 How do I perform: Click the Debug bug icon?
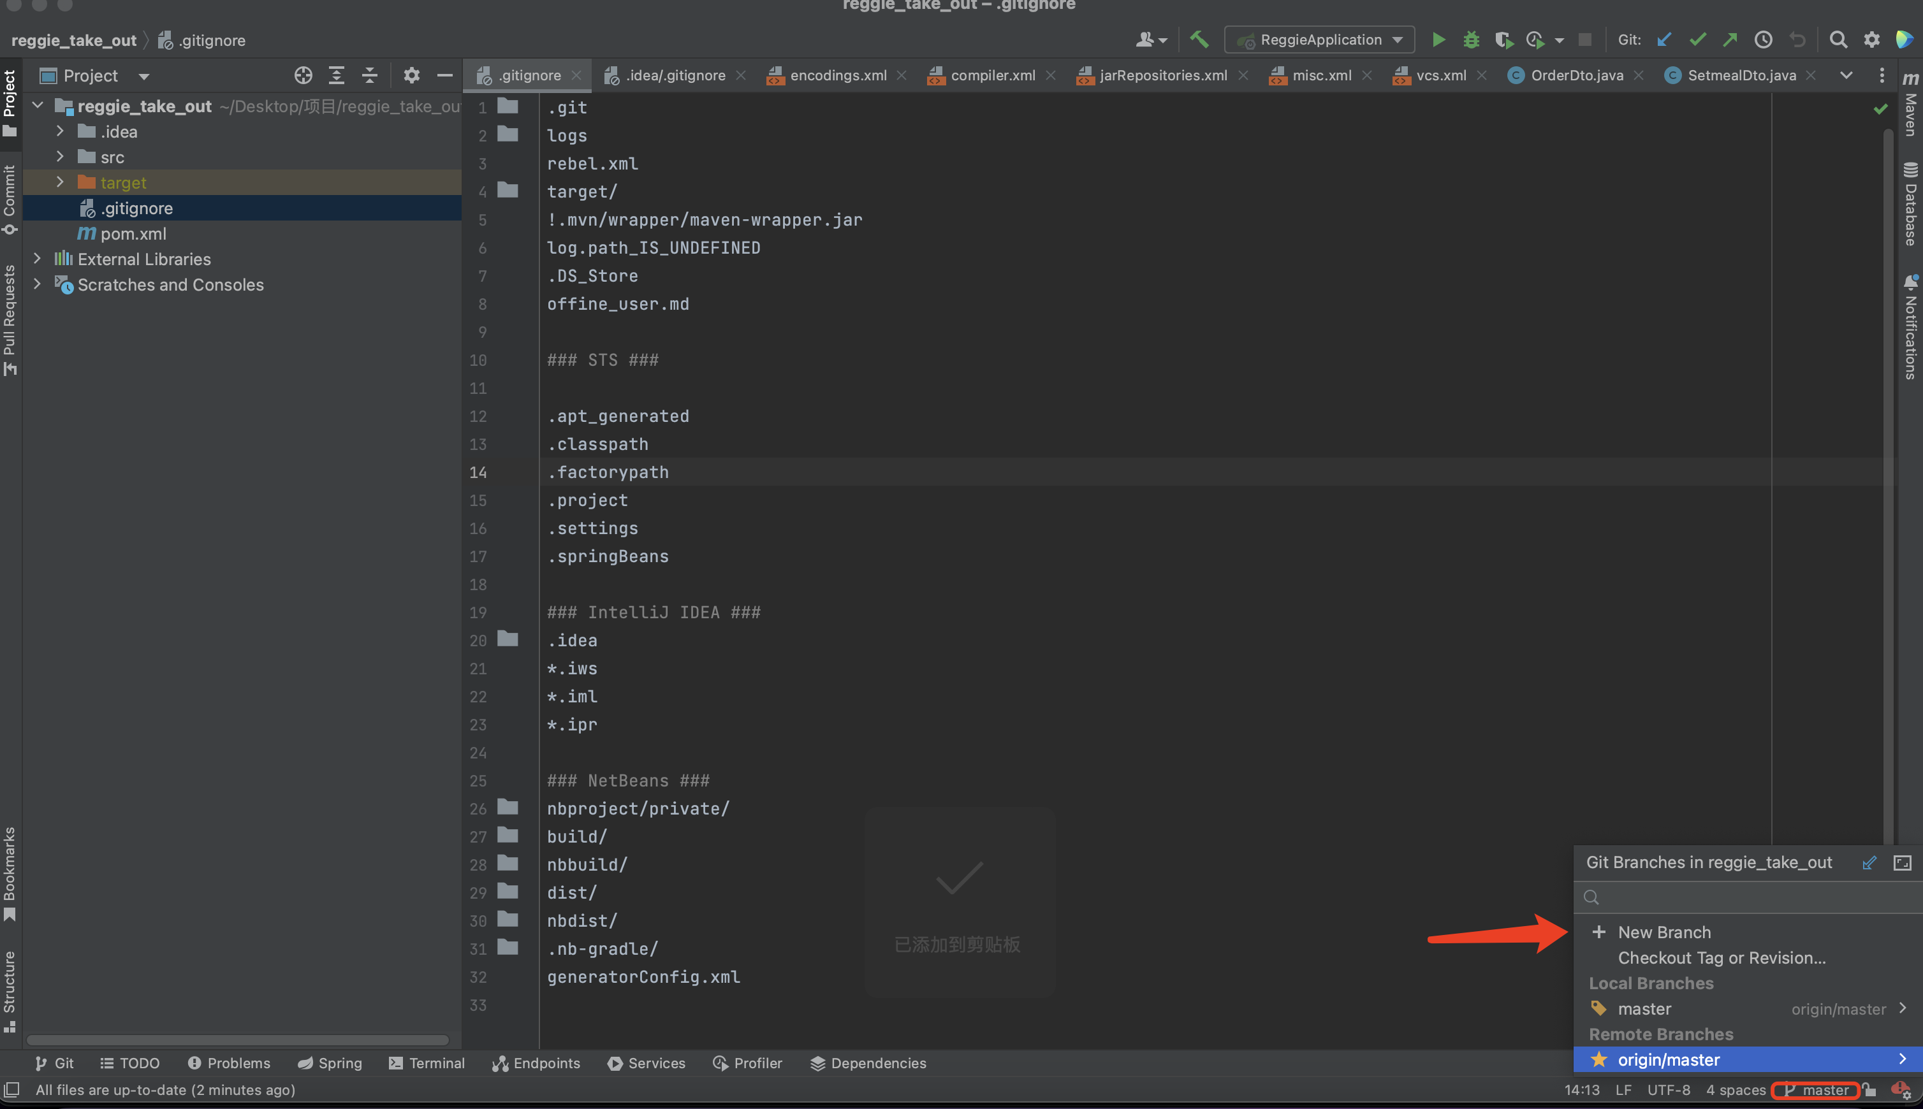(x=1471, y=40)
